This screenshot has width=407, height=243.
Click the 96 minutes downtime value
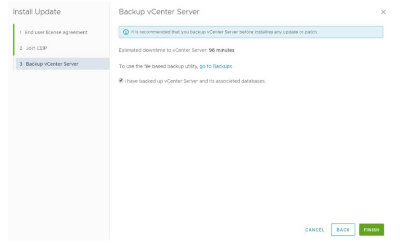(x=222, y=50)
